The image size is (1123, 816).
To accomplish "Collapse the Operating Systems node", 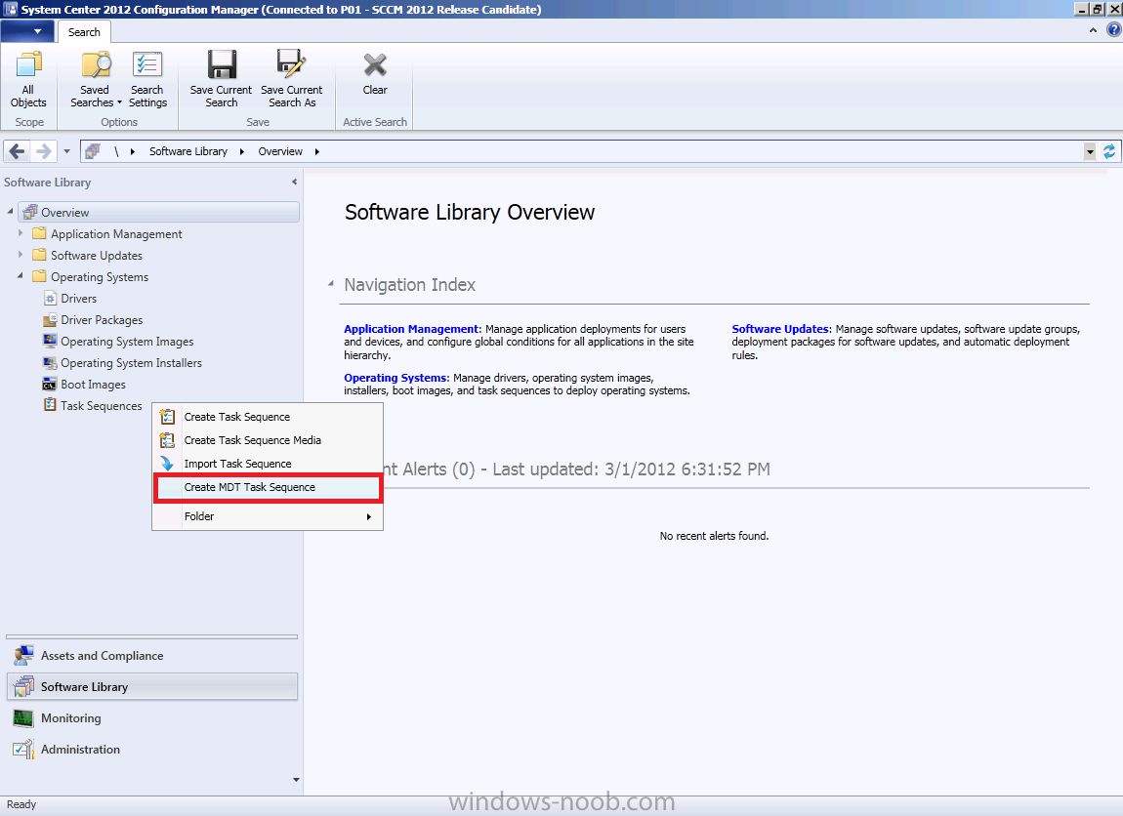I will pyautogui.click(x=21, y=275).
